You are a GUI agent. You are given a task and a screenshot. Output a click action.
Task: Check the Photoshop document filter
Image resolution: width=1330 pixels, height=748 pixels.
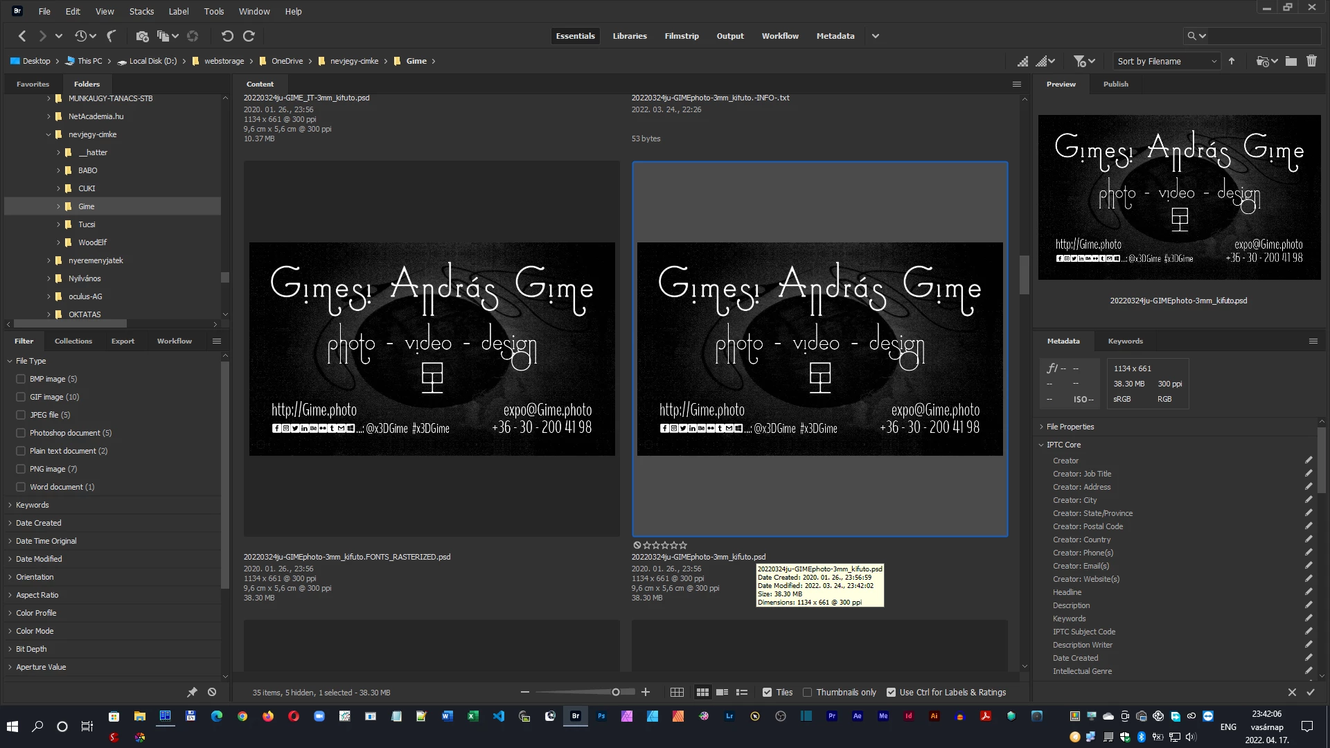21,433
